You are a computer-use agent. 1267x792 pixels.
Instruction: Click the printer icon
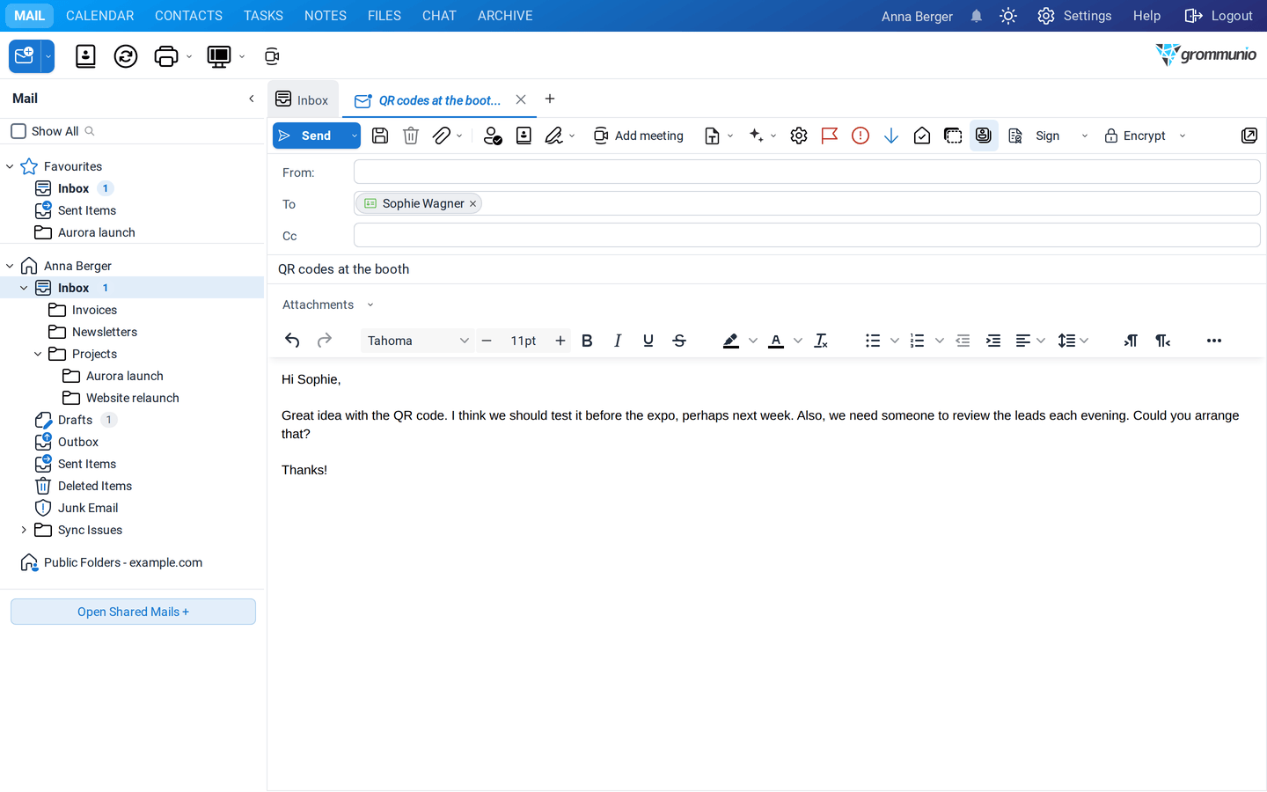[x=165, y=56]
